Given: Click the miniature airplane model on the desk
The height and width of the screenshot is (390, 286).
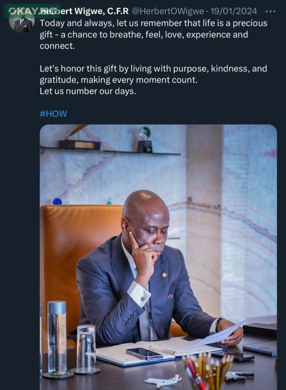Looking at the screenshot, I should [x=164, y=380].
